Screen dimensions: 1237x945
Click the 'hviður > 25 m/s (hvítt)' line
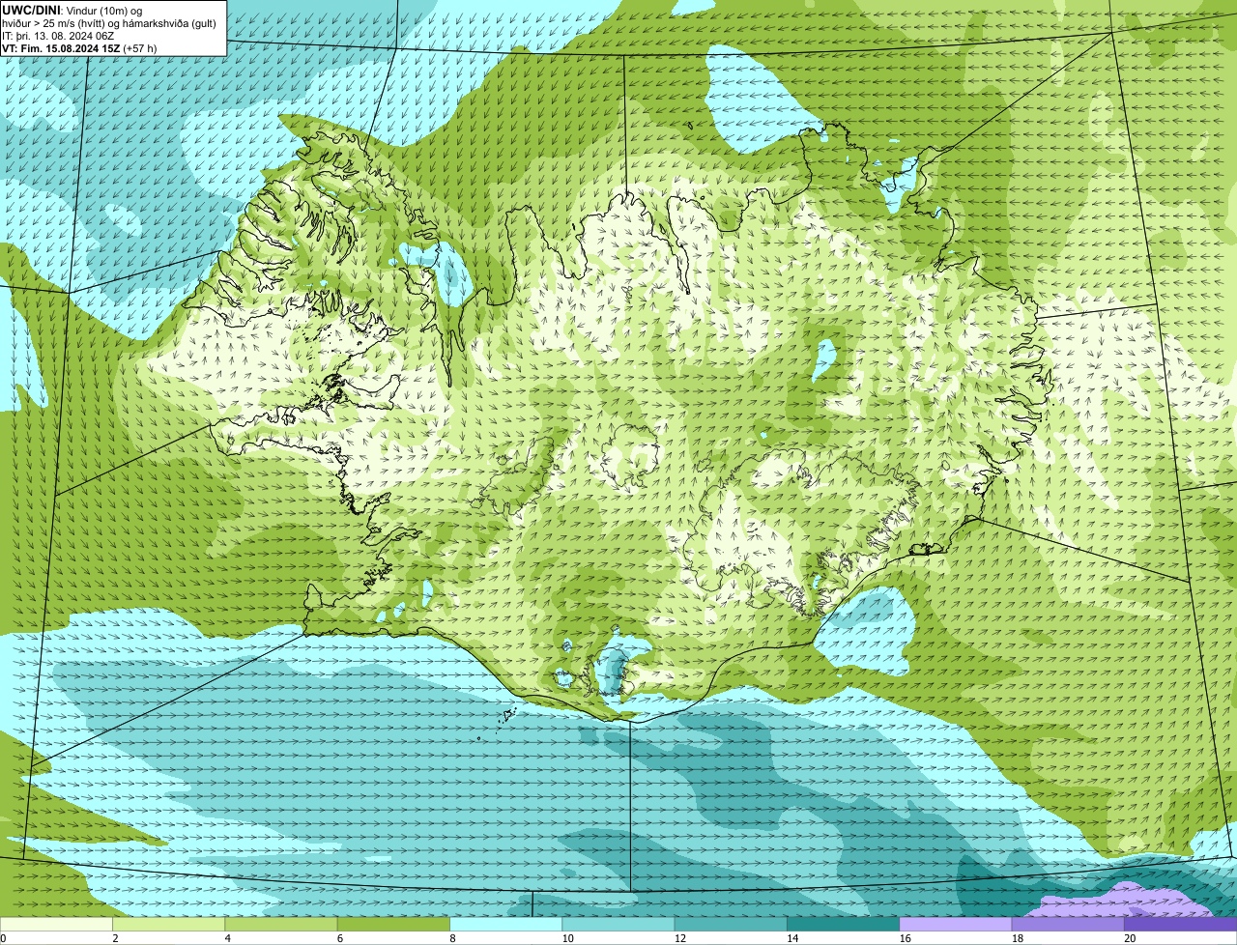54,24
